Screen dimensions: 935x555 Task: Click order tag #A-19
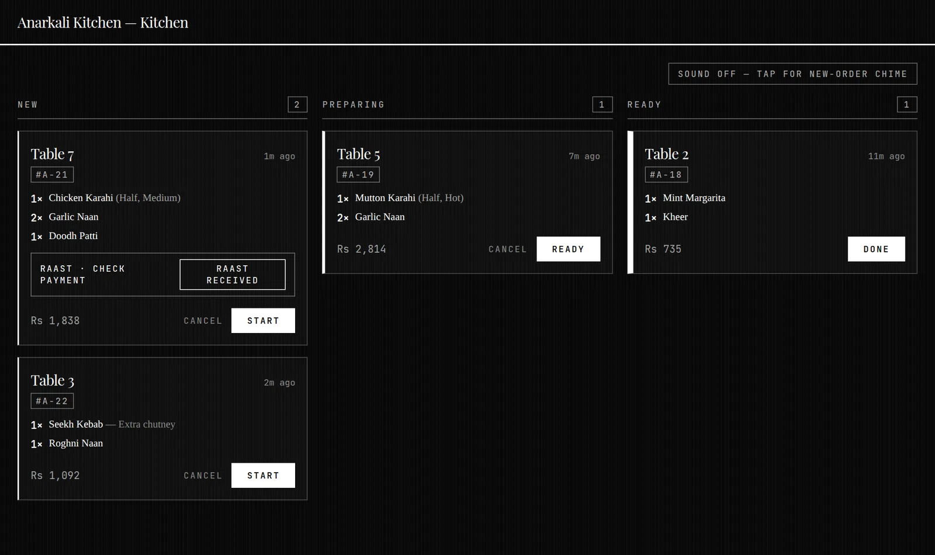pos(358,175)
